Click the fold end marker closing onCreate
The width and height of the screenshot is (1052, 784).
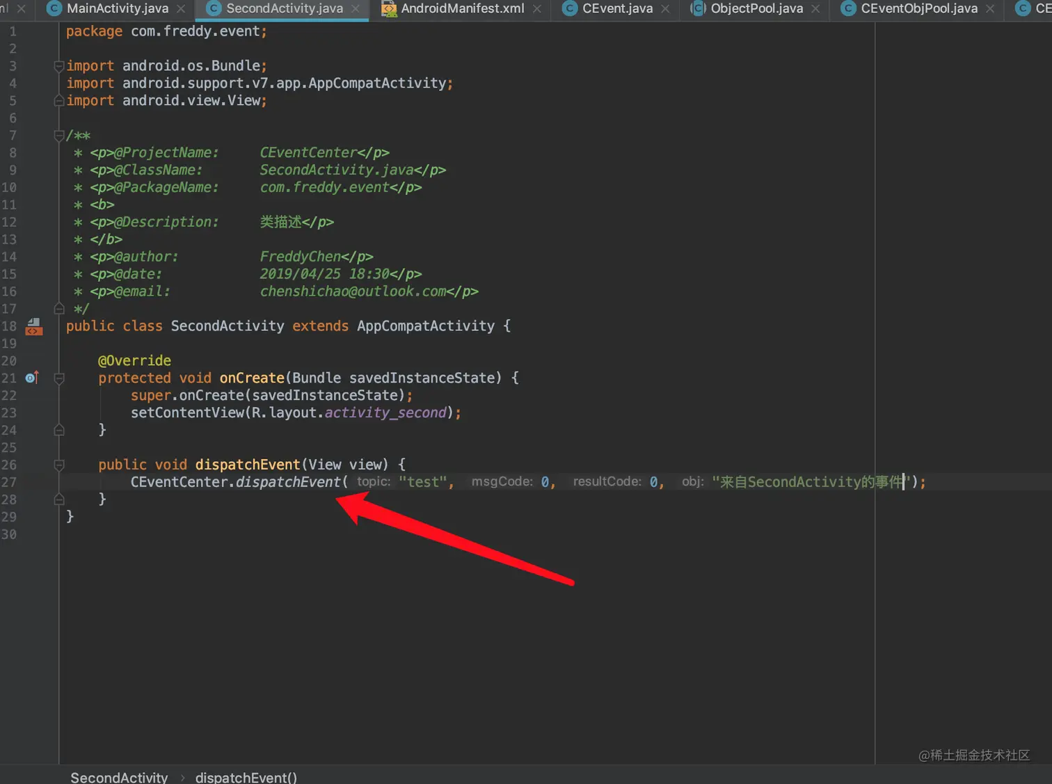click(59, 430)
